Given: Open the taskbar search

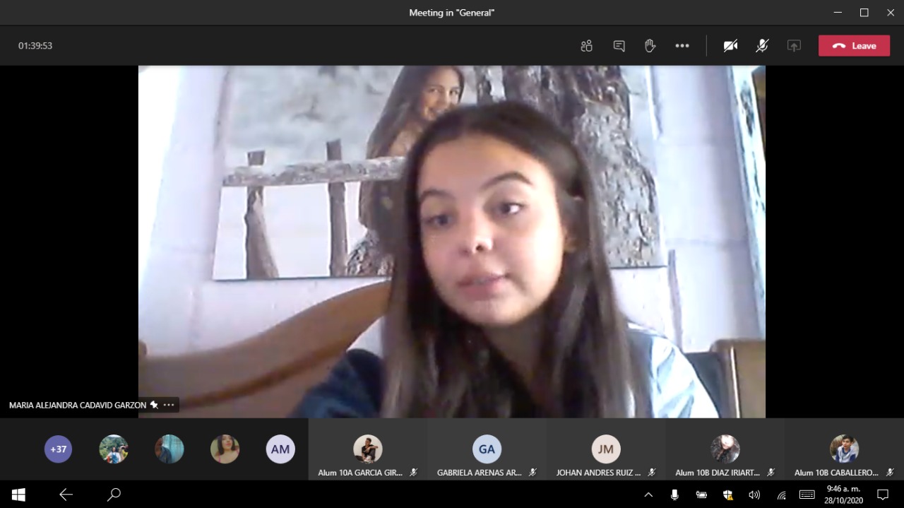Looking at the screenshot, I should pyautogui.click(x=114, y=495).
